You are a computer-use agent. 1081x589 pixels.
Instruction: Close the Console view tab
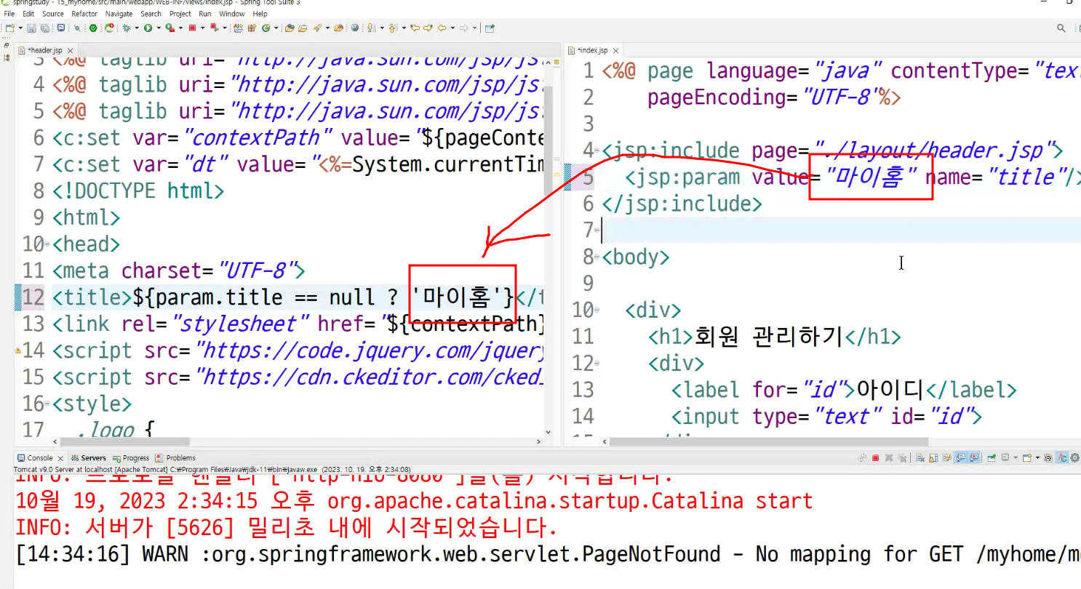[60, 458]
